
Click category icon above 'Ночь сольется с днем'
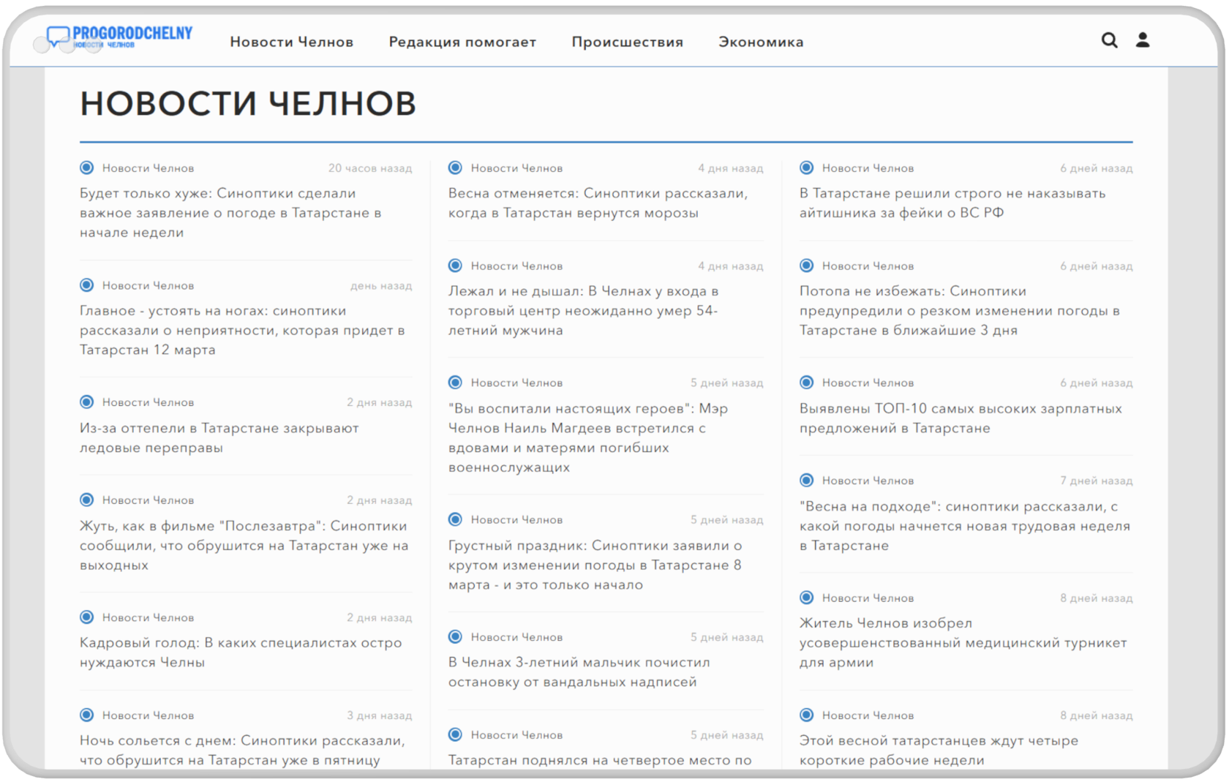87,715
